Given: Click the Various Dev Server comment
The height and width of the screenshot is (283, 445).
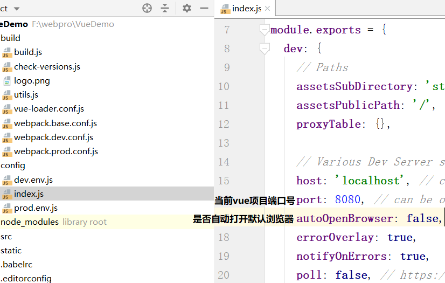Looking at the screenshot, I should point(370,162).
